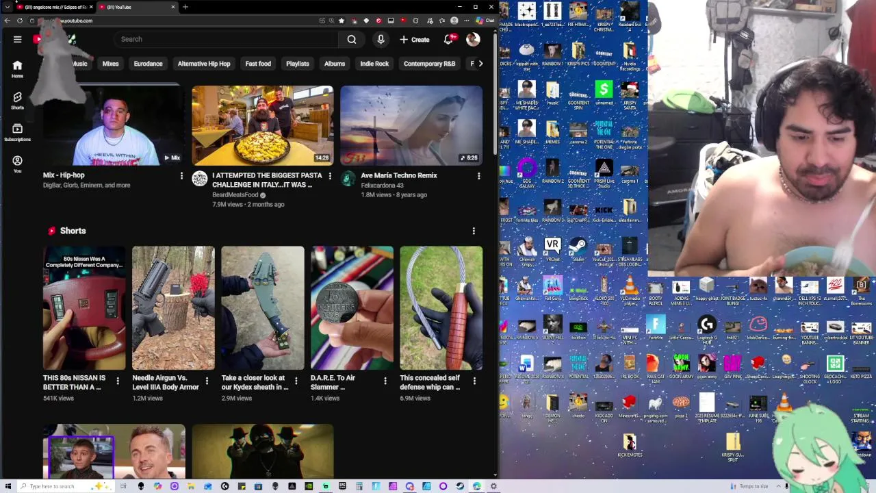The image size is (876, 493).
Task: Open options for the 80s Nissan short
Action: [x=118, y=381]
